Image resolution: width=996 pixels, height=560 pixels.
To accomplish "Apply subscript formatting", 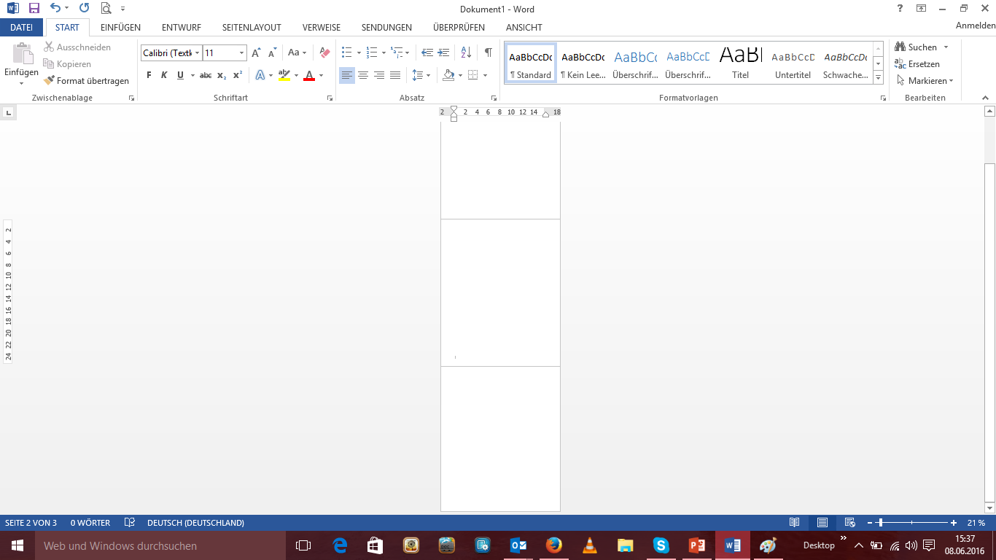I will click(222, 75).
